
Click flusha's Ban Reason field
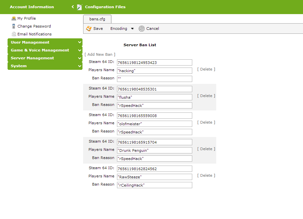tap(154, 106)
